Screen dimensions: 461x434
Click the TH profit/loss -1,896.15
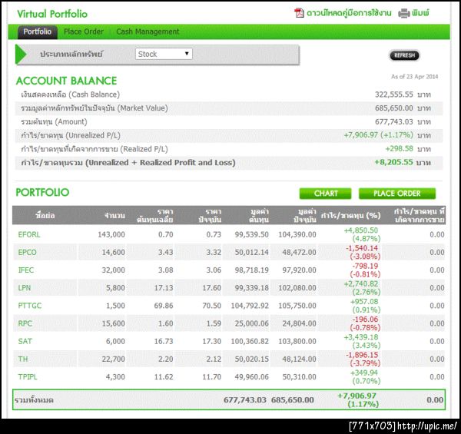(x=362, y=355)
